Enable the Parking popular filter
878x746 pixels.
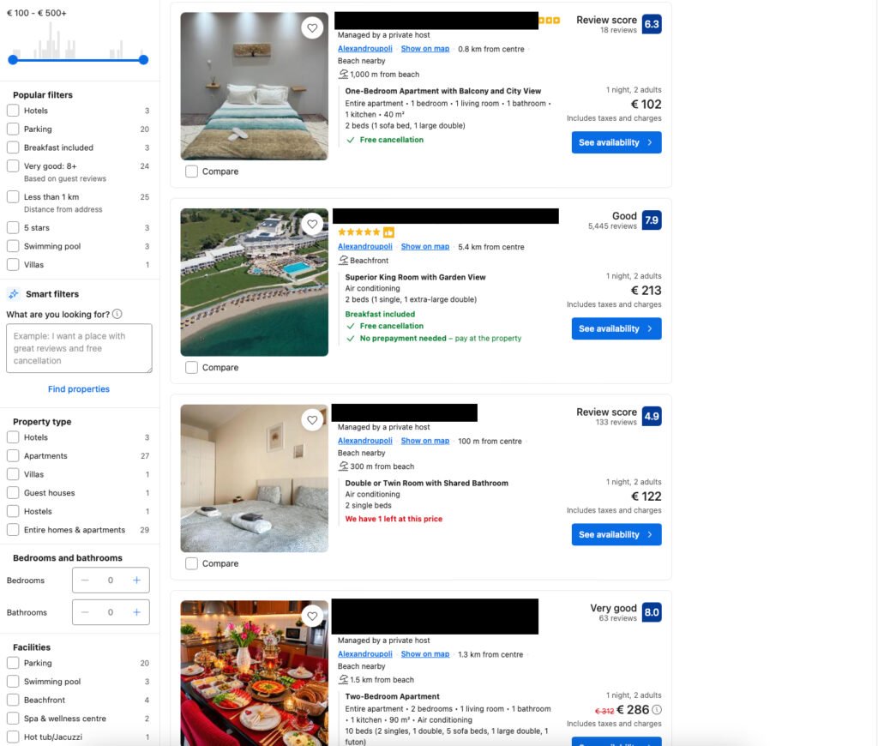point(13,129)
